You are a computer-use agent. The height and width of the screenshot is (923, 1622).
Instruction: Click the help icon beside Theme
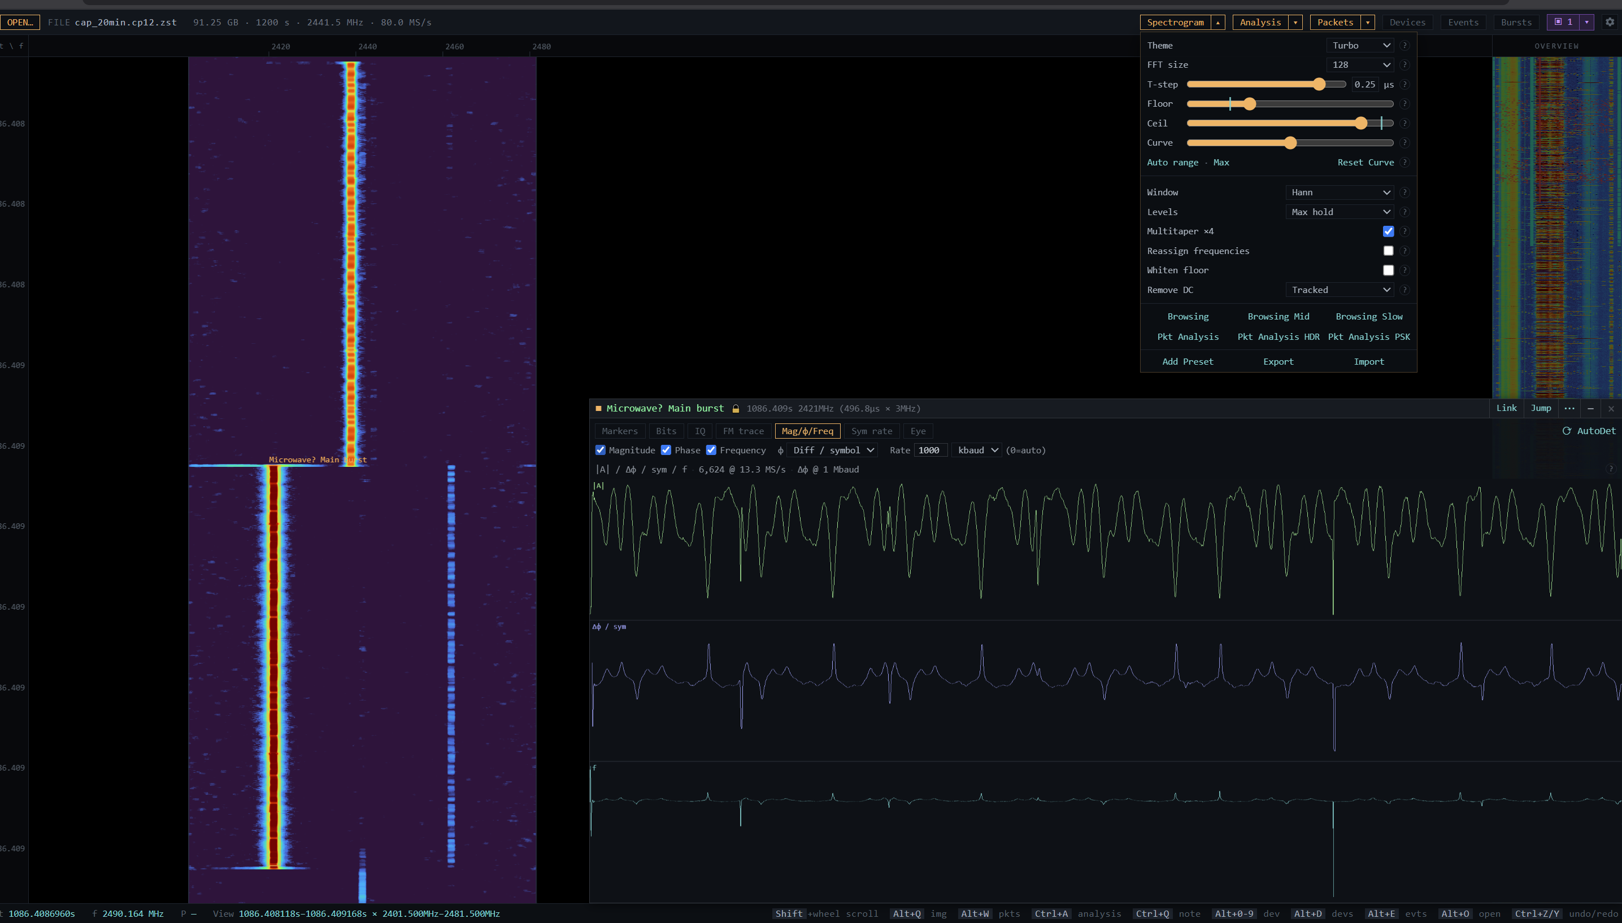point(1404,46)
